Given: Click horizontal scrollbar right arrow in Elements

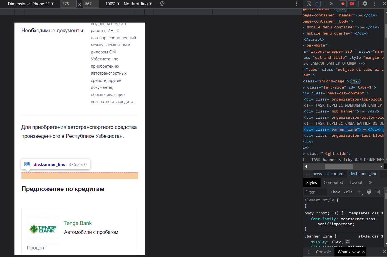Looking at the screenshot, I should [381, 166].
